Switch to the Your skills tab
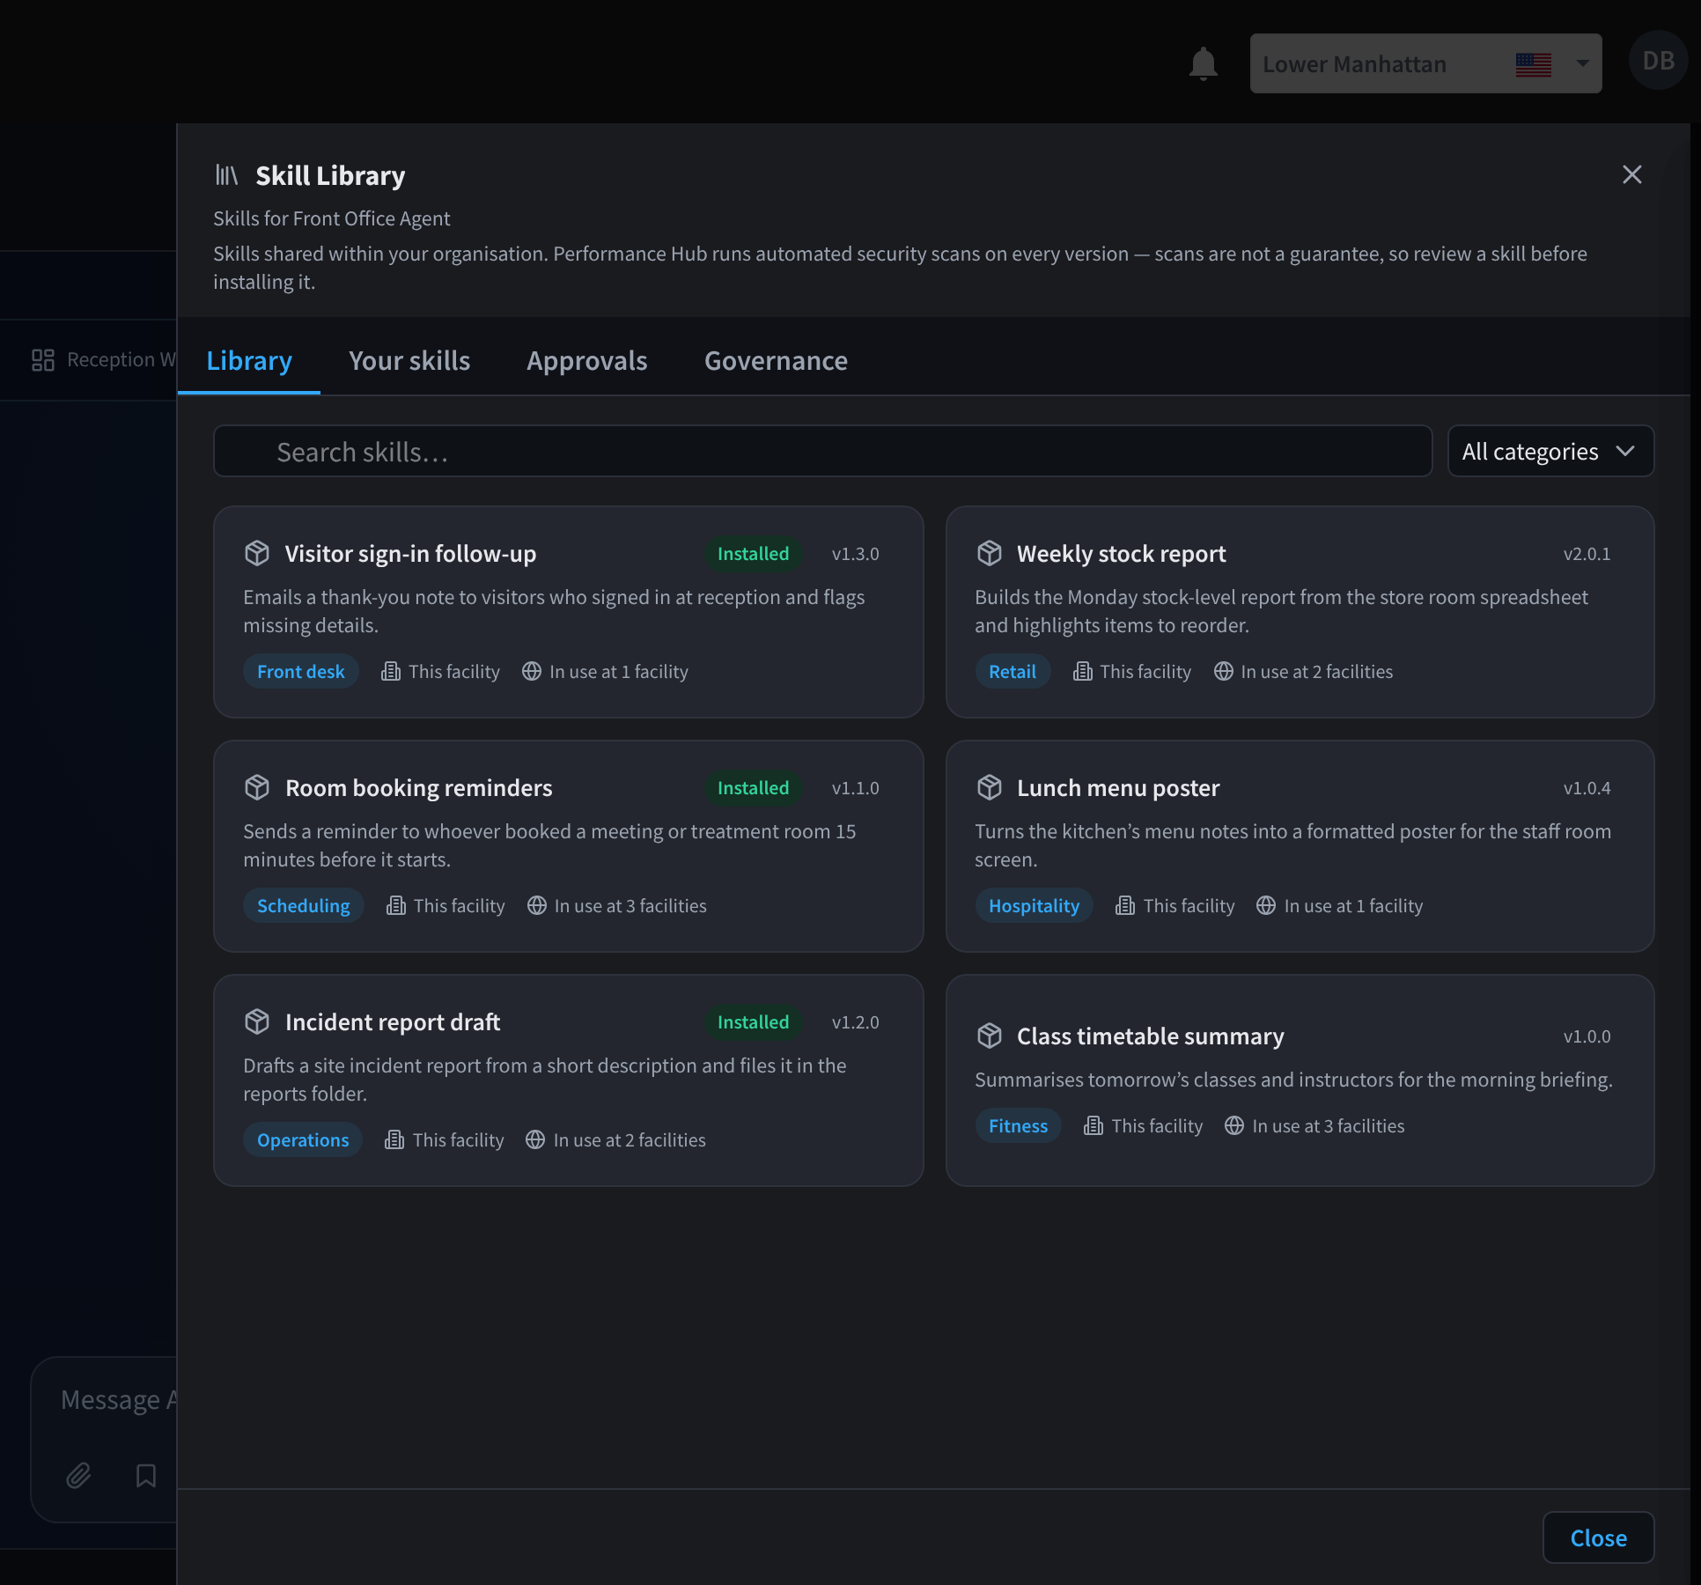1701x1585 pixels. tap(409, 360)
